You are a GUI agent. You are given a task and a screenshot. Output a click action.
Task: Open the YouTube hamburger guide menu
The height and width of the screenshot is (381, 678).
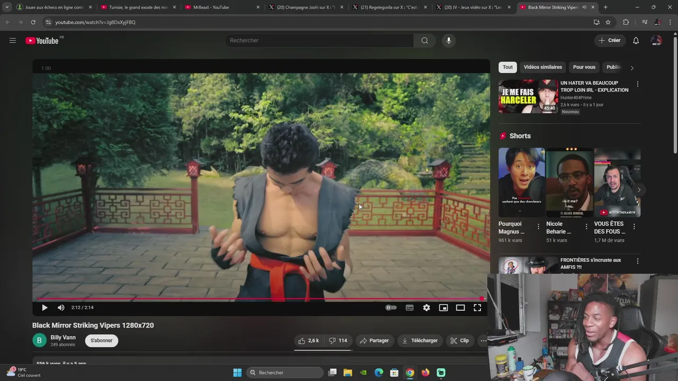click(x=13, y=40)
